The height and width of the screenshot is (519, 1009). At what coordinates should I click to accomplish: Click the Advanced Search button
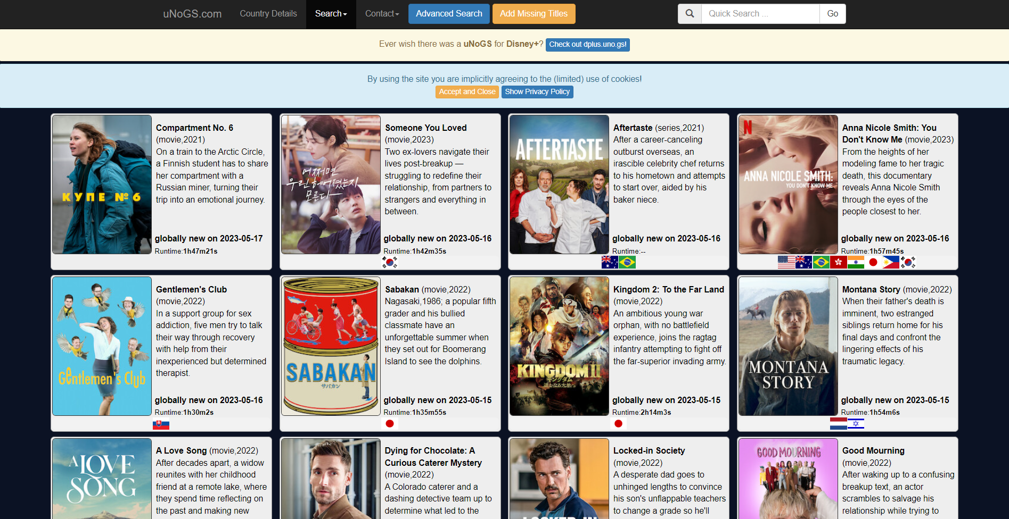click(x=449, y=14)
